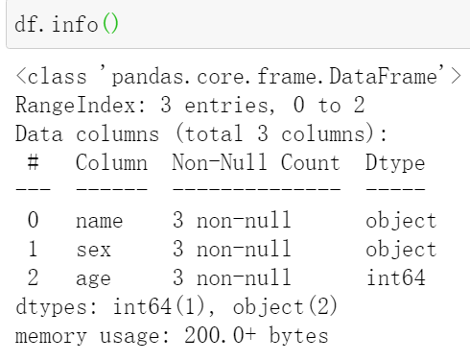Click the memory usage line

point(172,335)
